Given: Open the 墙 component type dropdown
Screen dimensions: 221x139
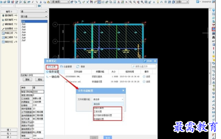Looking at the screenshot, I should tap(34, 12).
